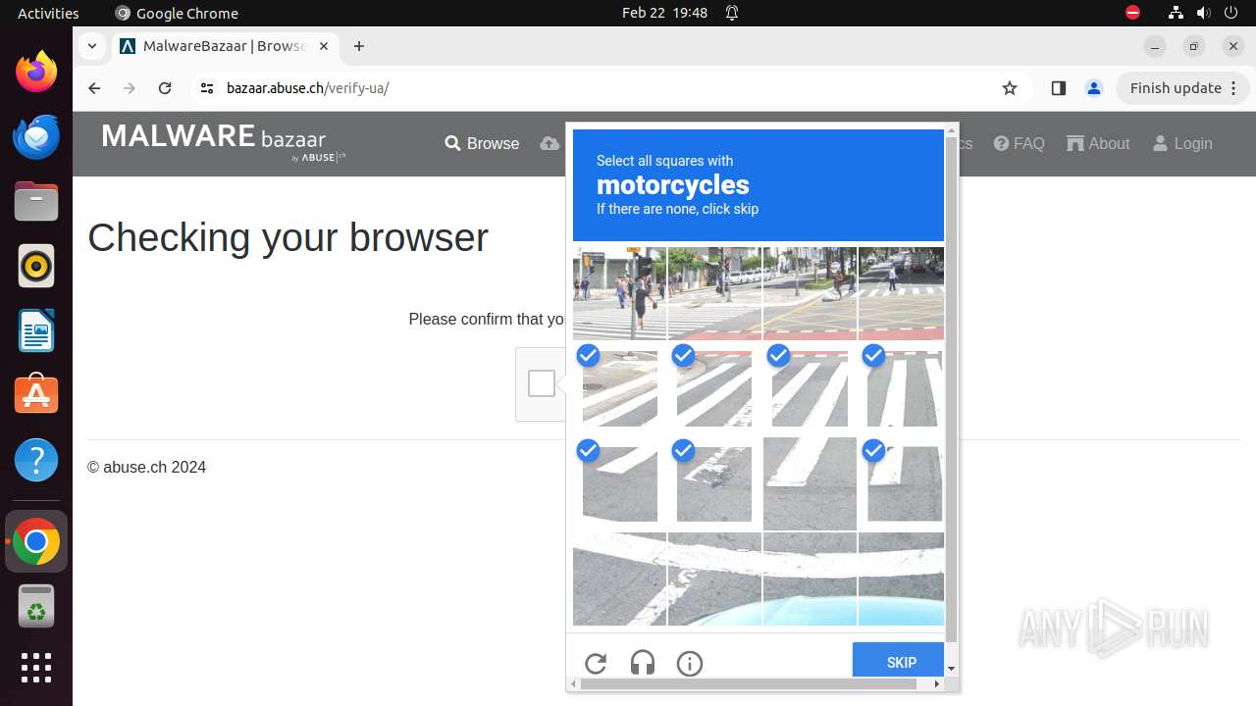Select the MalwareBazaar browser tab
This screenshot has height=706, width=1256.
tap(226, 46)
